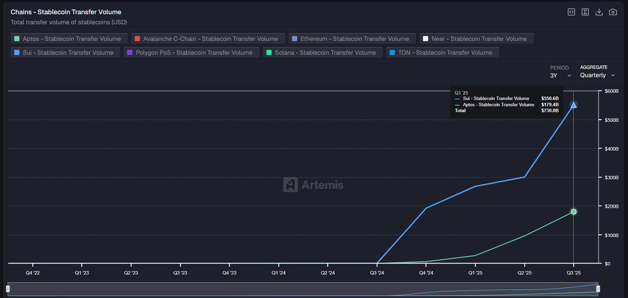Toggle Solana stablecoin transfer volume series
The height and width of the screenshot is (298, 628).
tap(323, 52)
